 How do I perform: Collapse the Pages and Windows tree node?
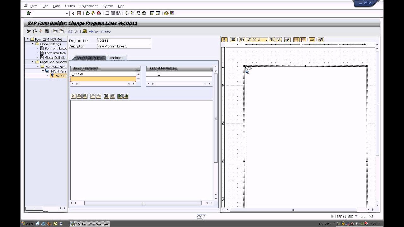[x=33, y=62]
